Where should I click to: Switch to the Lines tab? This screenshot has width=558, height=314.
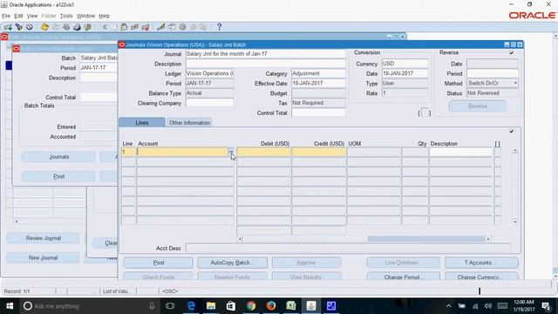(141, 122)
